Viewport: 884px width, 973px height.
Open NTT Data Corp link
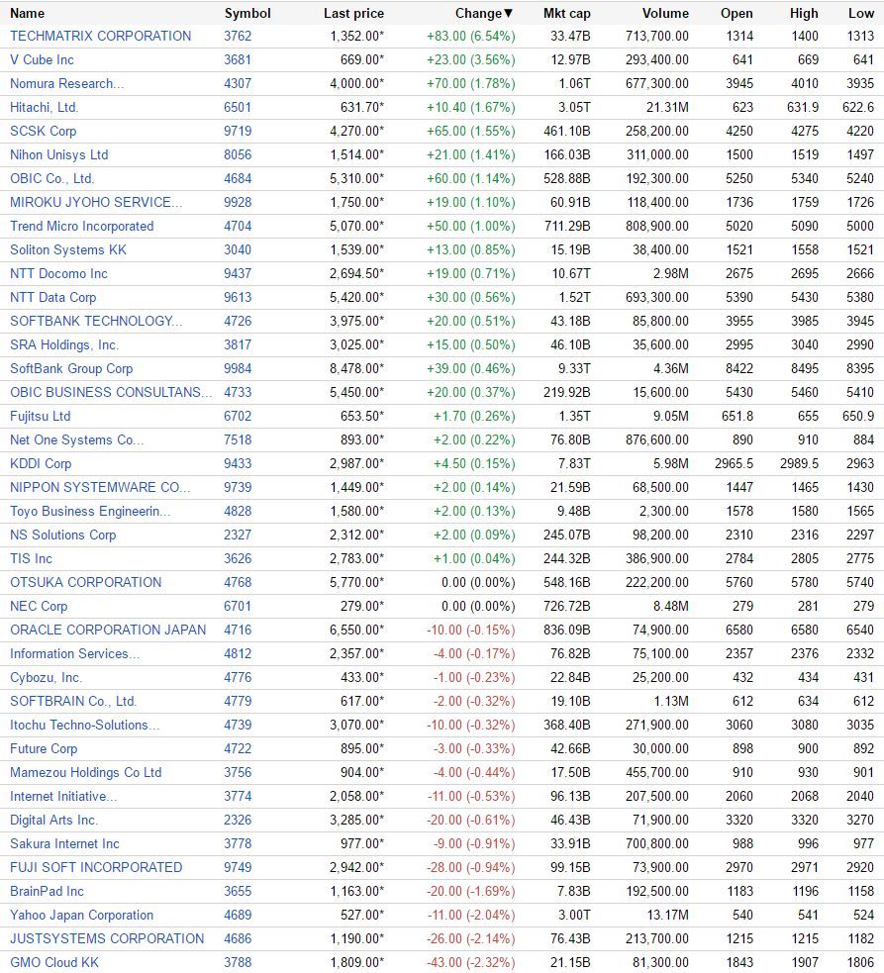point(52,297)
